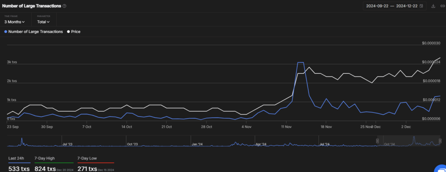446x172 pixels.
Task: Toggle the Number of Large Transactions series
Action: 34,32
